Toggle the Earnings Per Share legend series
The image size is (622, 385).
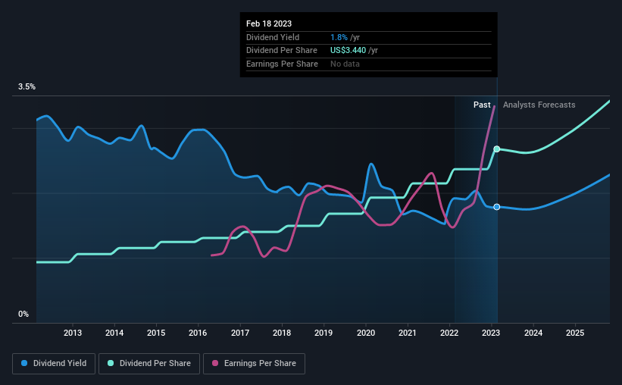(x=254, y=363)
